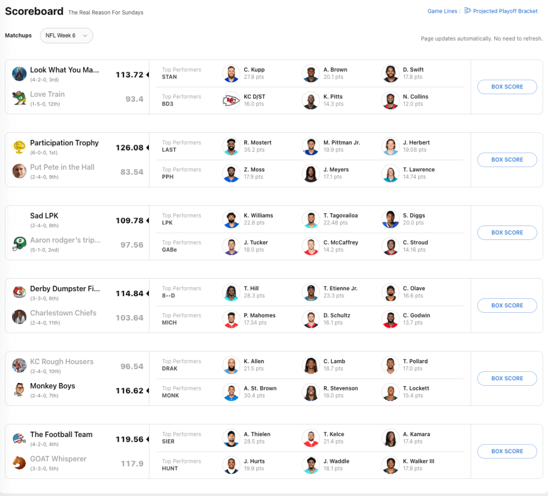The width and height of the screenshot is (548, 496).
Task: Open the KC Rough Housers team name
Action: 62,362
